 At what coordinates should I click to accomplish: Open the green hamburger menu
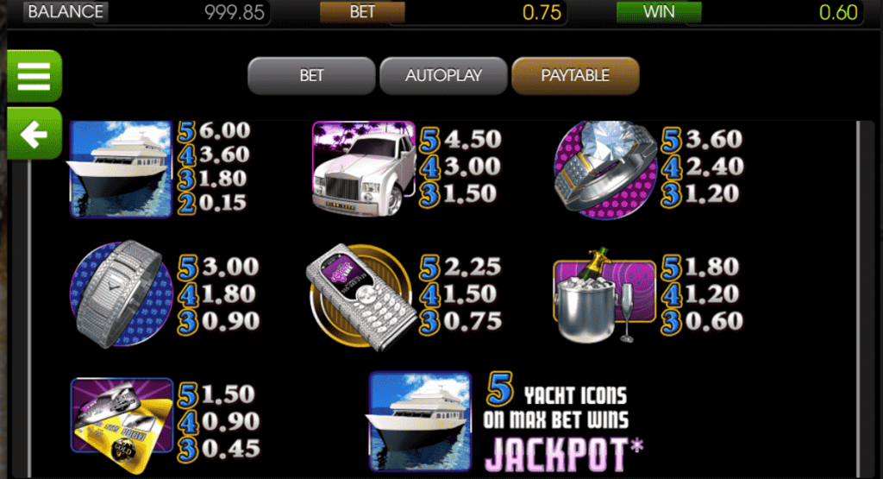click(x=34, y=76)
